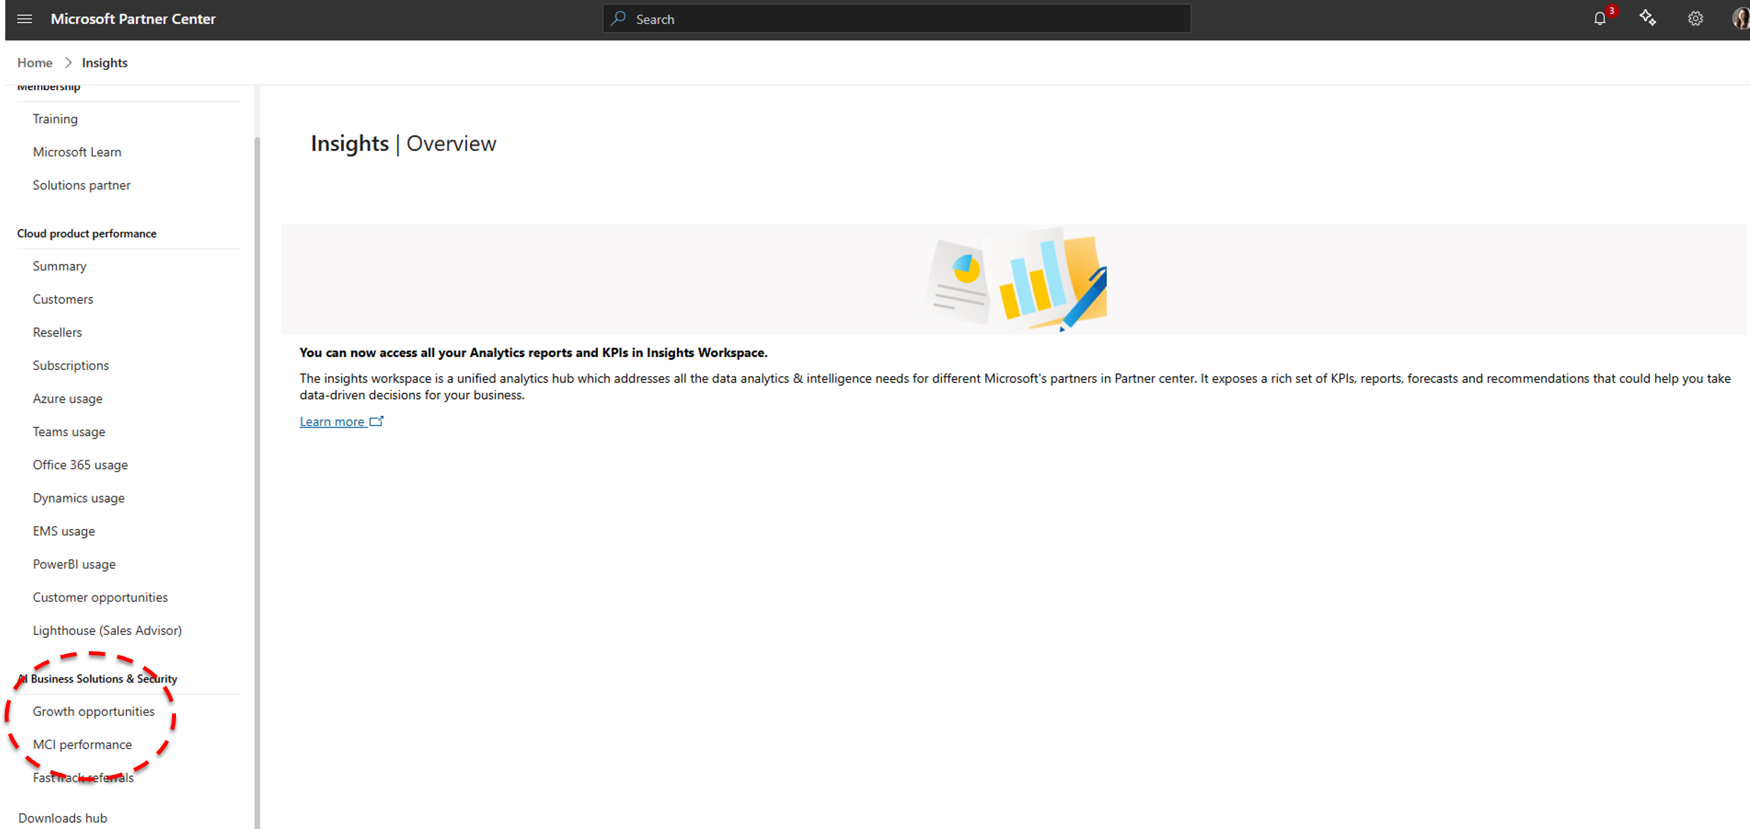Open the Downloads hub

[63, 818]
